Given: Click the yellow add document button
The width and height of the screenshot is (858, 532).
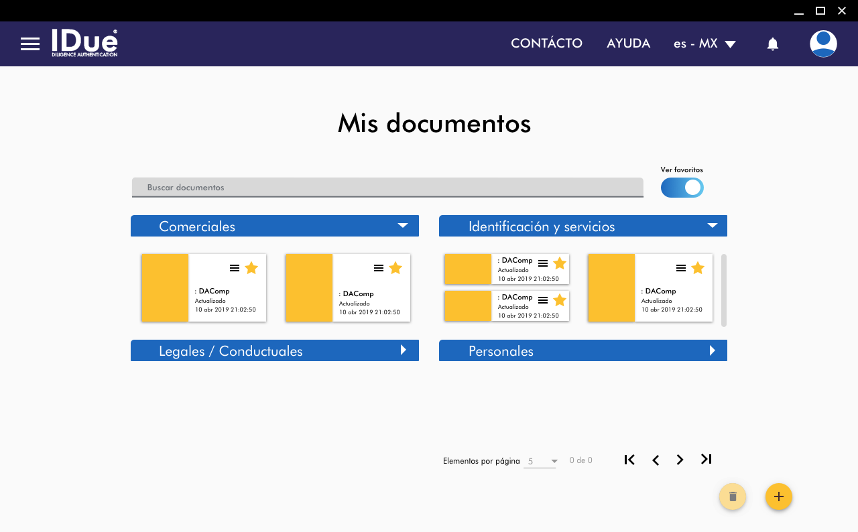Looking at the screenshot, I should click(x=778, y=496).
